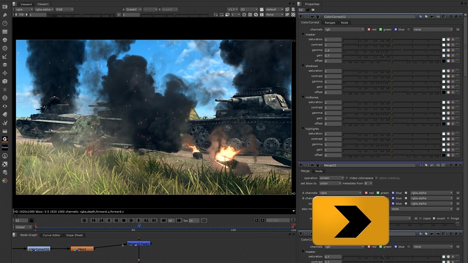
Task: Click the viewer pause update icon
Action: pos(262,14)
